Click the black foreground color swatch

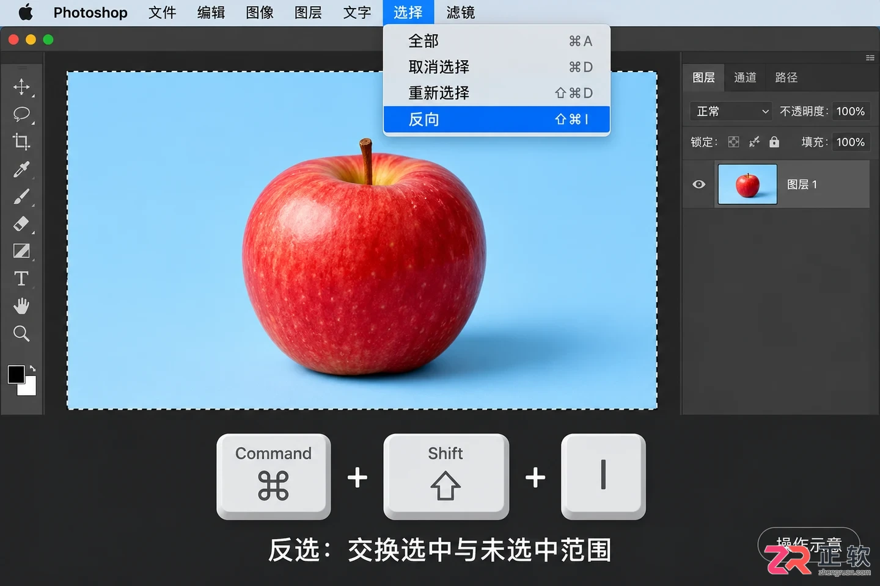coord(15,374)
